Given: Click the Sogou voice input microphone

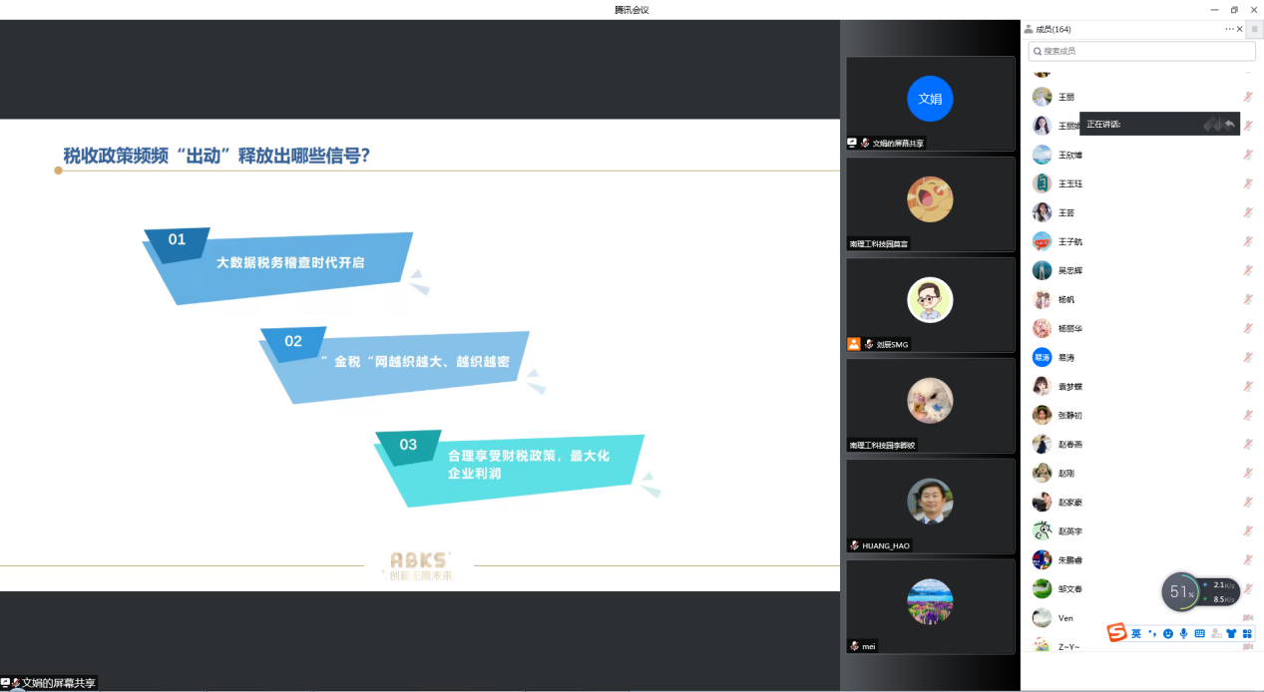Looking at the screenshot, I should click(1183, 633).
